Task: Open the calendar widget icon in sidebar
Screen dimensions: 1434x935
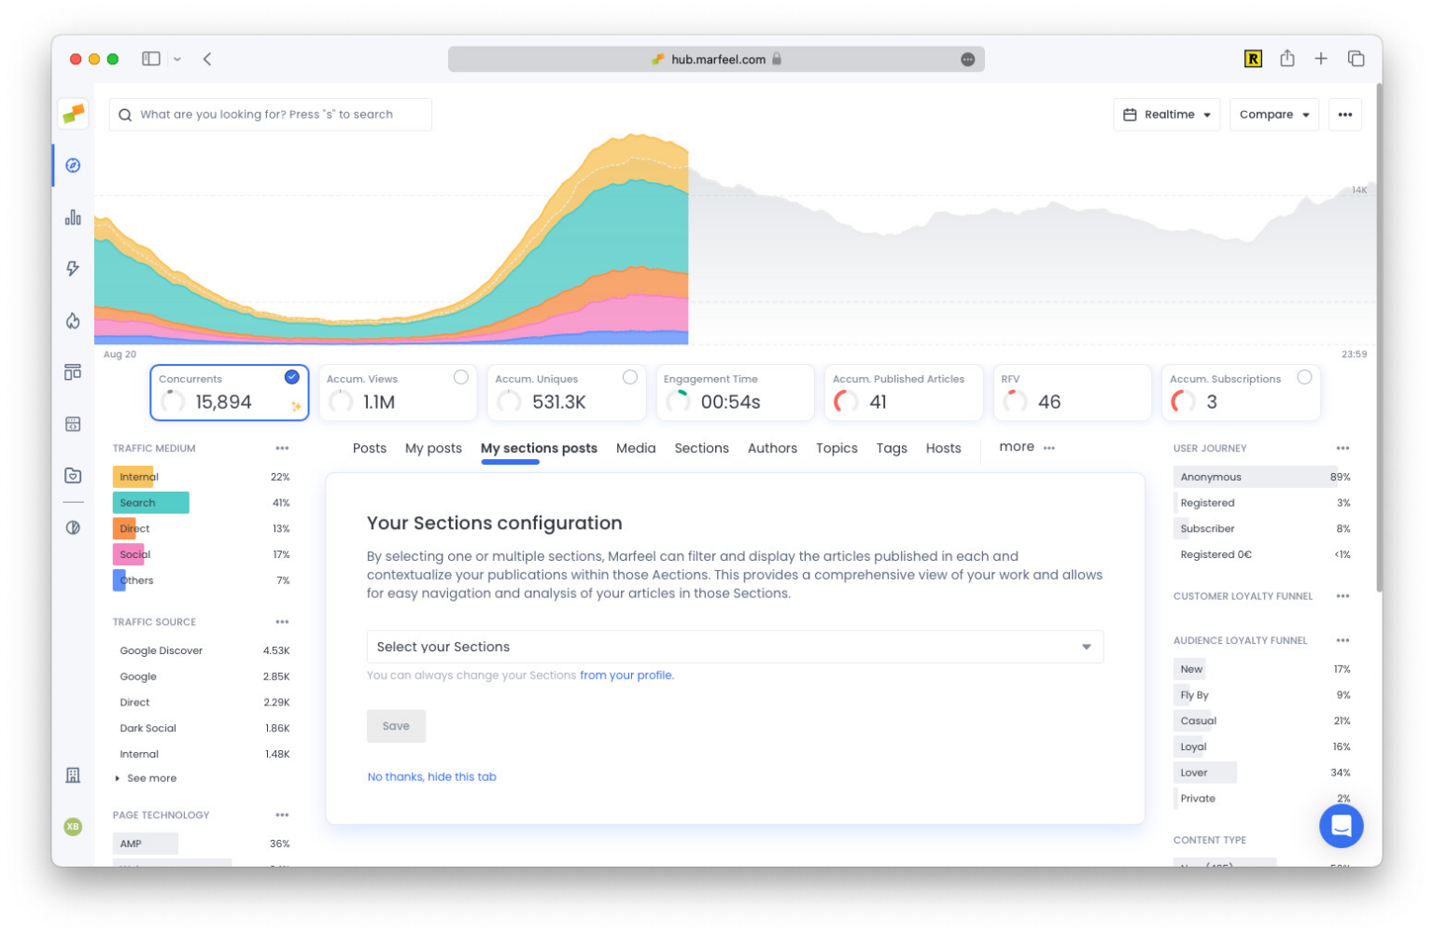Action: coord(72,423)
